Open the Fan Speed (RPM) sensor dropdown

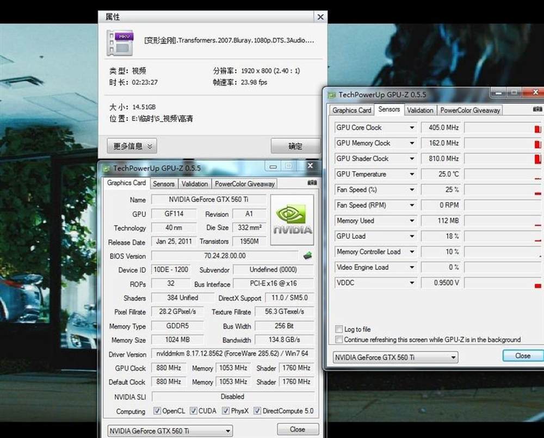412,205
